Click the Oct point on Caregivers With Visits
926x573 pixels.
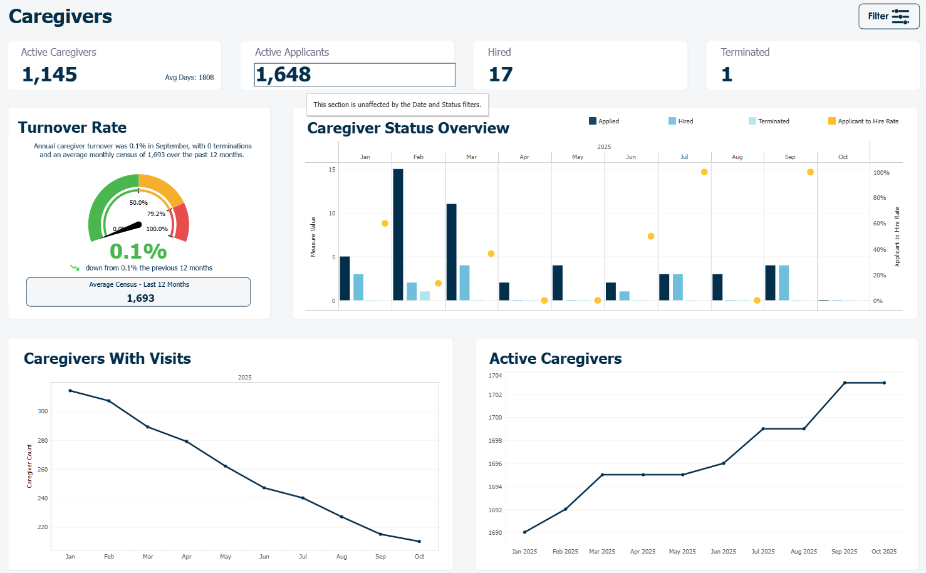(x=419, y=541)
